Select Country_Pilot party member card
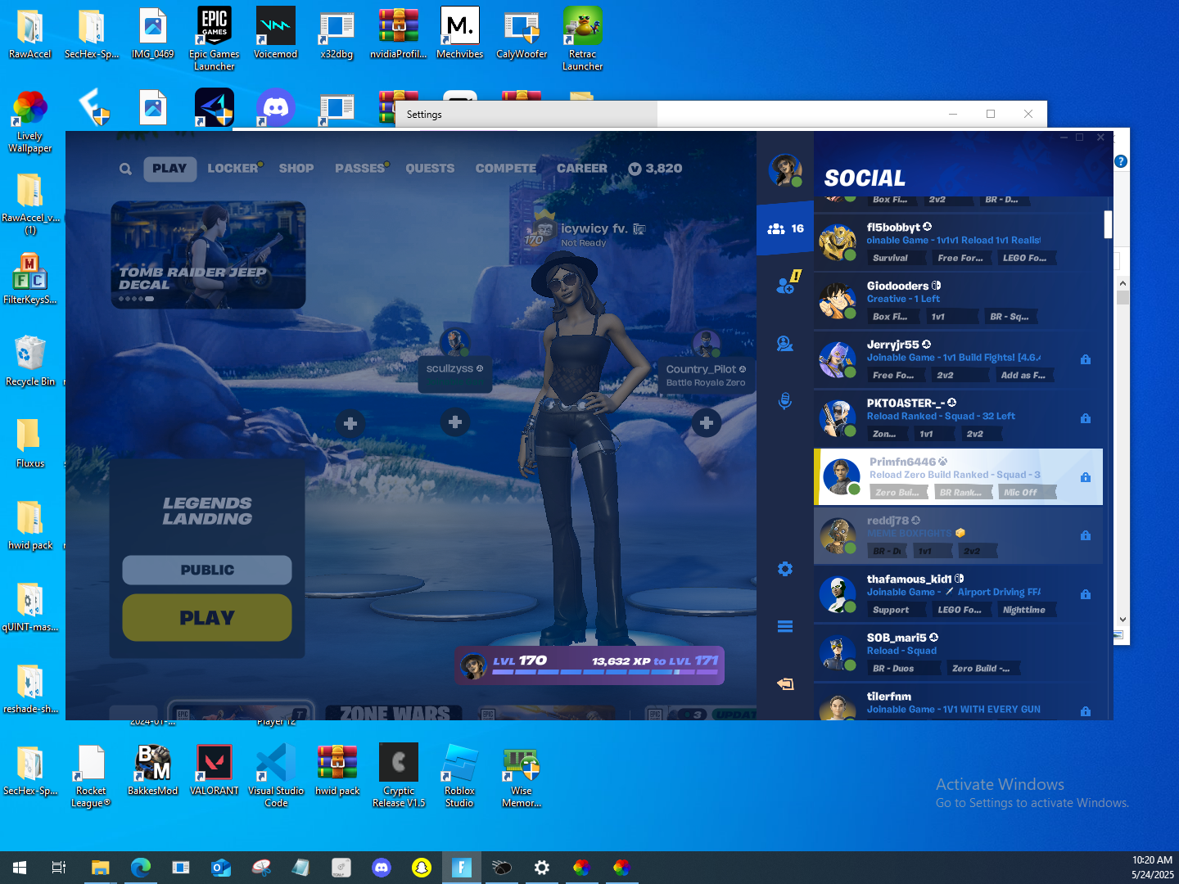 706,375
